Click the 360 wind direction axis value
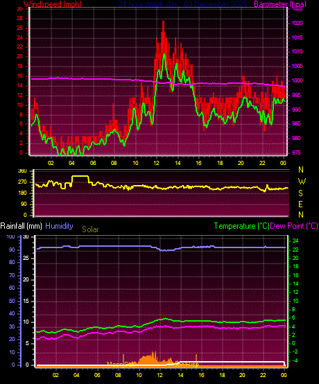The height and width of the screenshot is (384, 319). point(23,171)
